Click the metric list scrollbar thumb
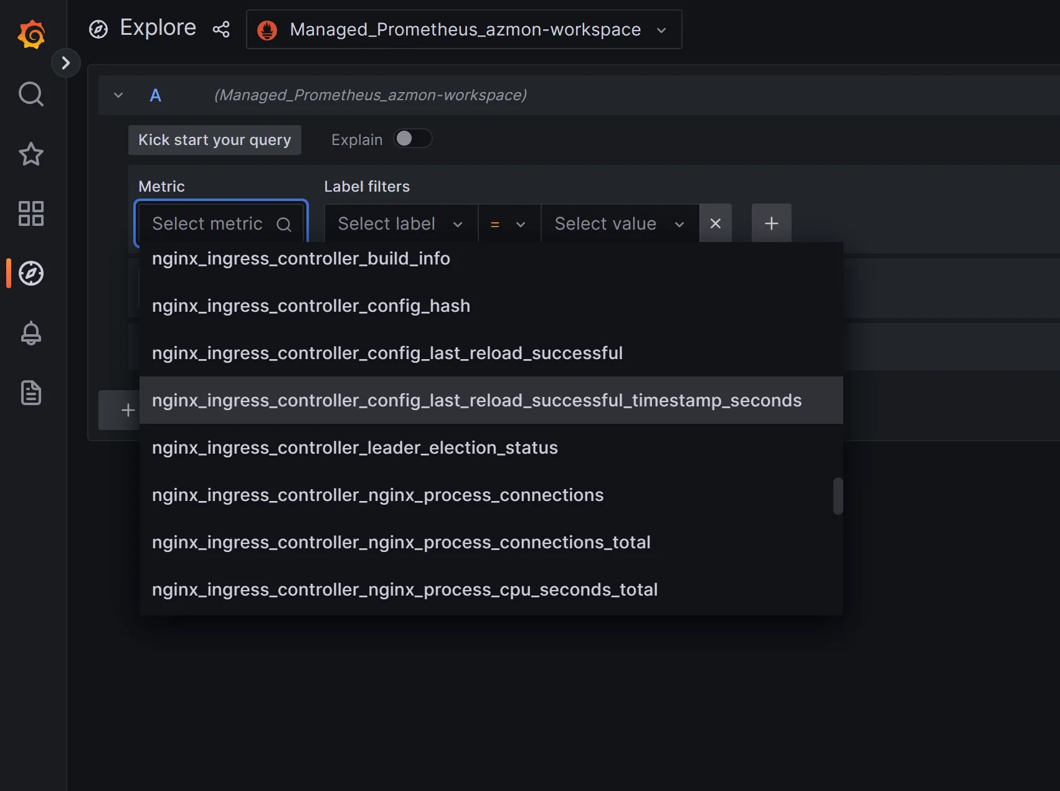 (x=838, y=496)
